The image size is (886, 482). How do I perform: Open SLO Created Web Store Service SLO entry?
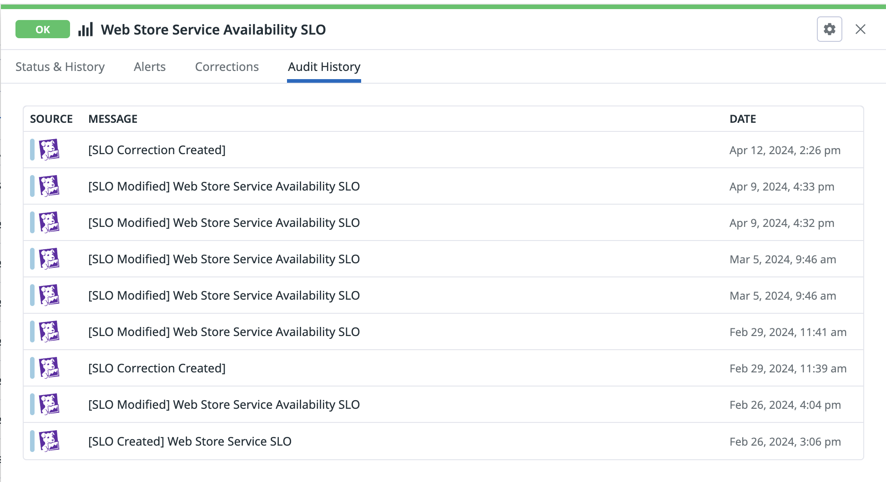190,442
